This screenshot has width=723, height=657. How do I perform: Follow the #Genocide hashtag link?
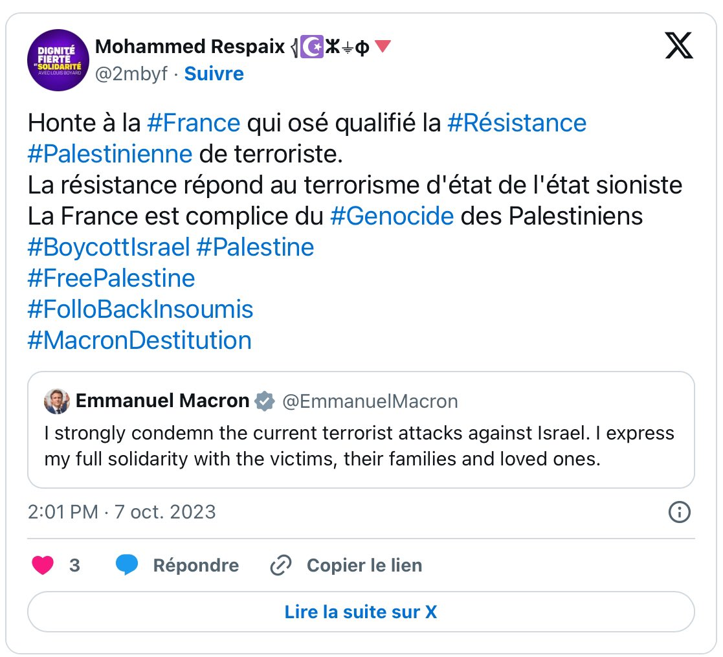coord(392,216)
